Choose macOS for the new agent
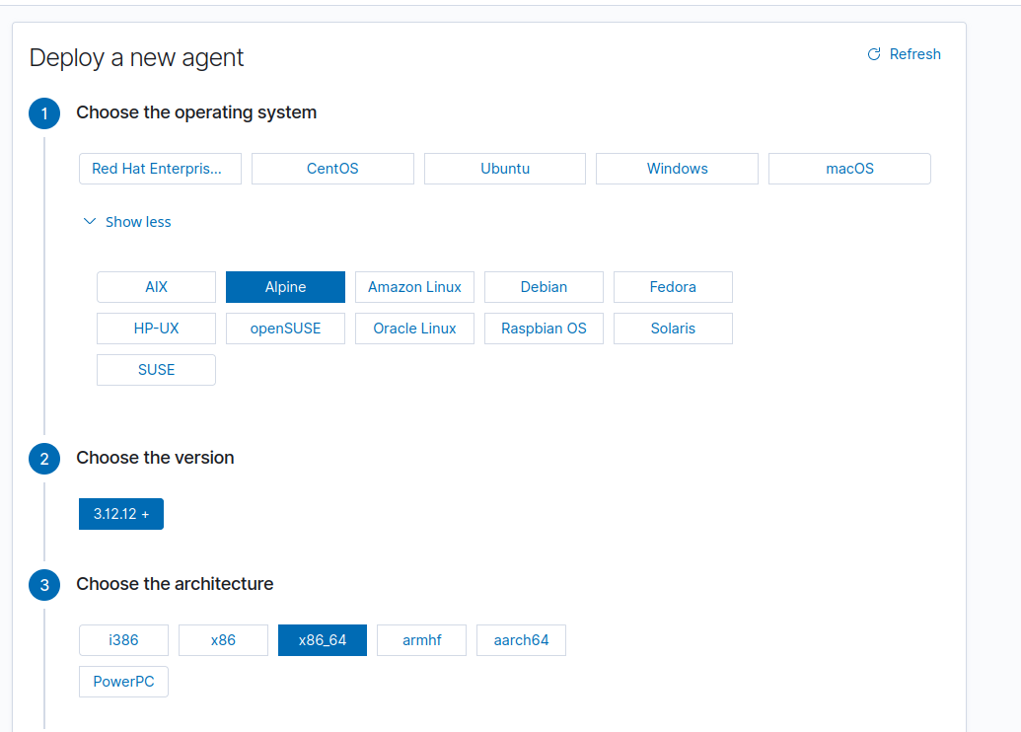The height and width of the screenshot is (732, 1021). click(x=849, y=168)
